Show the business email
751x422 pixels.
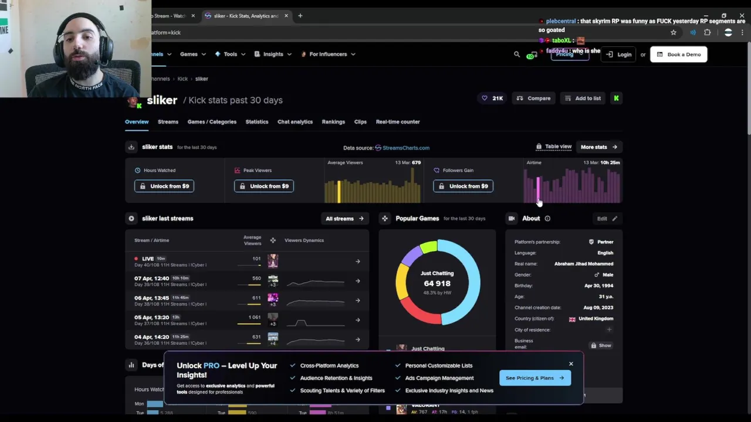point(601,346)
